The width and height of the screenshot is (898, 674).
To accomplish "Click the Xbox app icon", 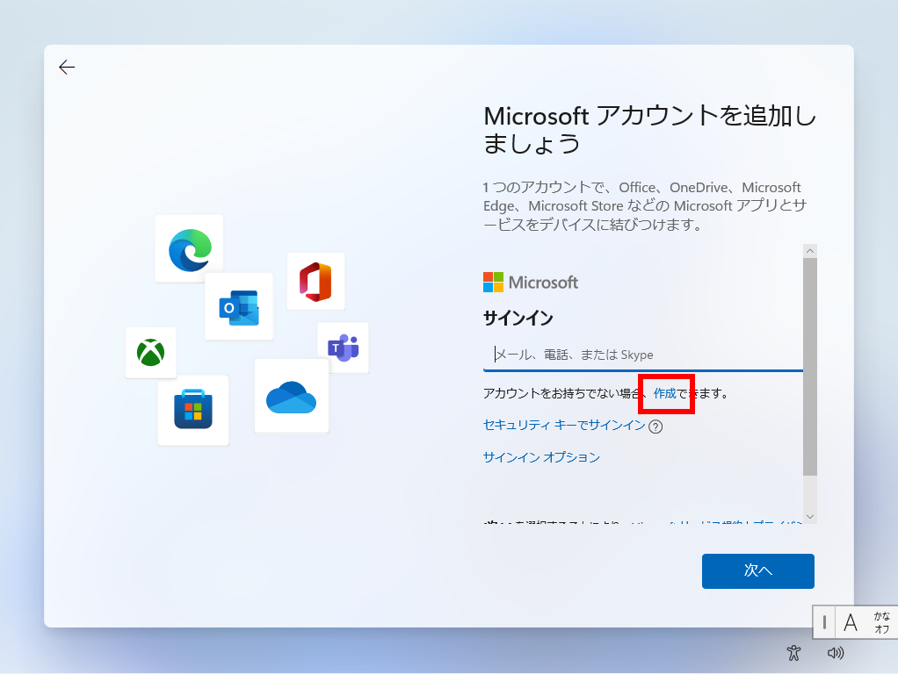I will (150, 354).
